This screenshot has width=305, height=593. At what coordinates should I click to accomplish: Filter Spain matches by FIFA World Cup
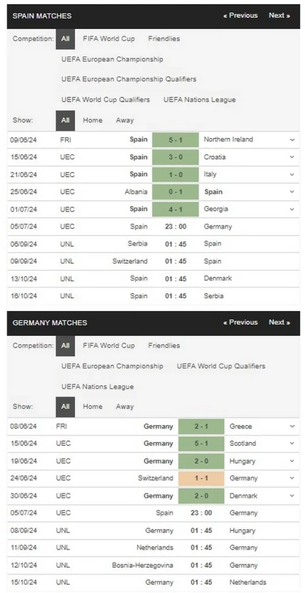coord(109,39)
